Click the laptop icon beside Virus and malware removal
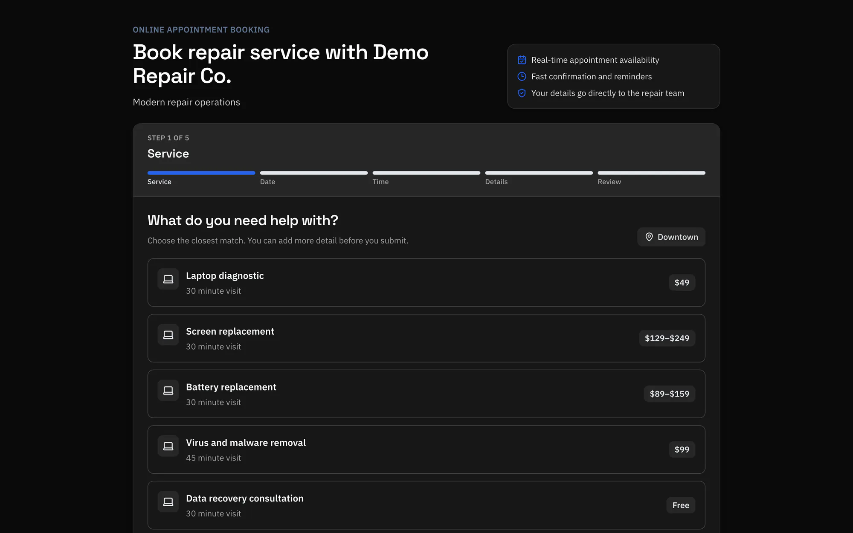Screen dimensions: 853x533 coord(168,446)
